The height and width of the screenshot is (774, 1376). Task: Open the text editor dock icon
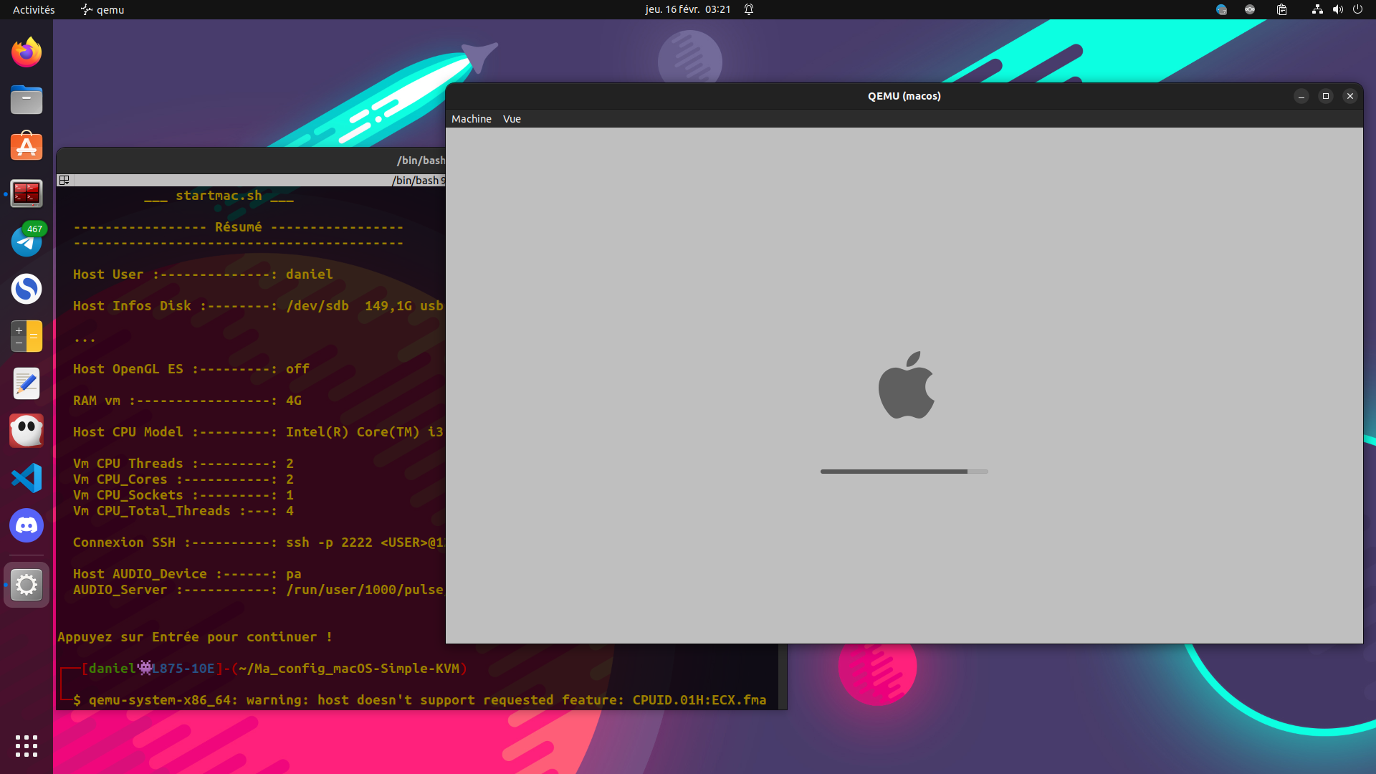(x=27, y=383)
